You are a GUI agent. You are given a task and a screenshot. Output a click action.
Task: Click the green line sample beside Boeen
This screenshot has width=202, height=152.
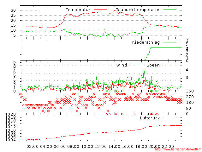[x=170, y=65]
